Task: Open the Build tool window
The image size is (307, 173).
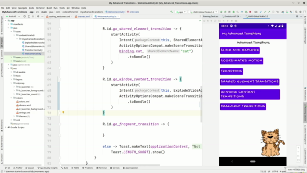Action: [x=65, y=168]
